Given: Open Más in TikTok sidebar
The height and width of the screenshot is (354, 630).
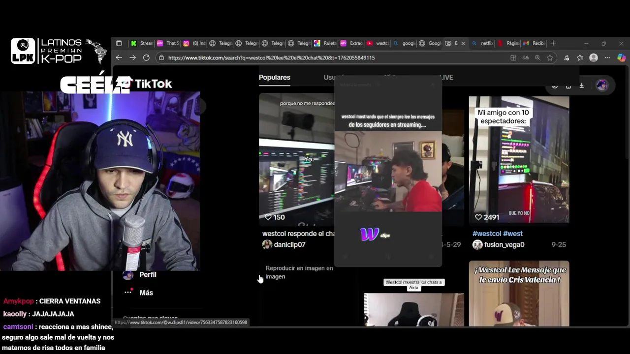Looking at the screenshot, I should [x=146, y=293].
